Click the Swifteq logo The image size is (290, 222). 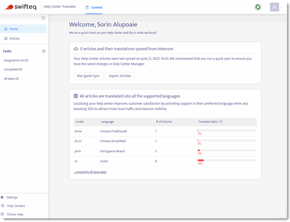[x=21, y=7]
